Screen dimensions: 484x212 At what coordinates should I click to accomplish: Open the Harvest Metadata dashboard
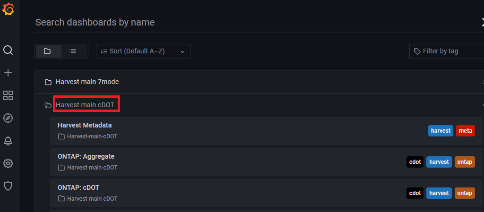click(x=266, y=131)
